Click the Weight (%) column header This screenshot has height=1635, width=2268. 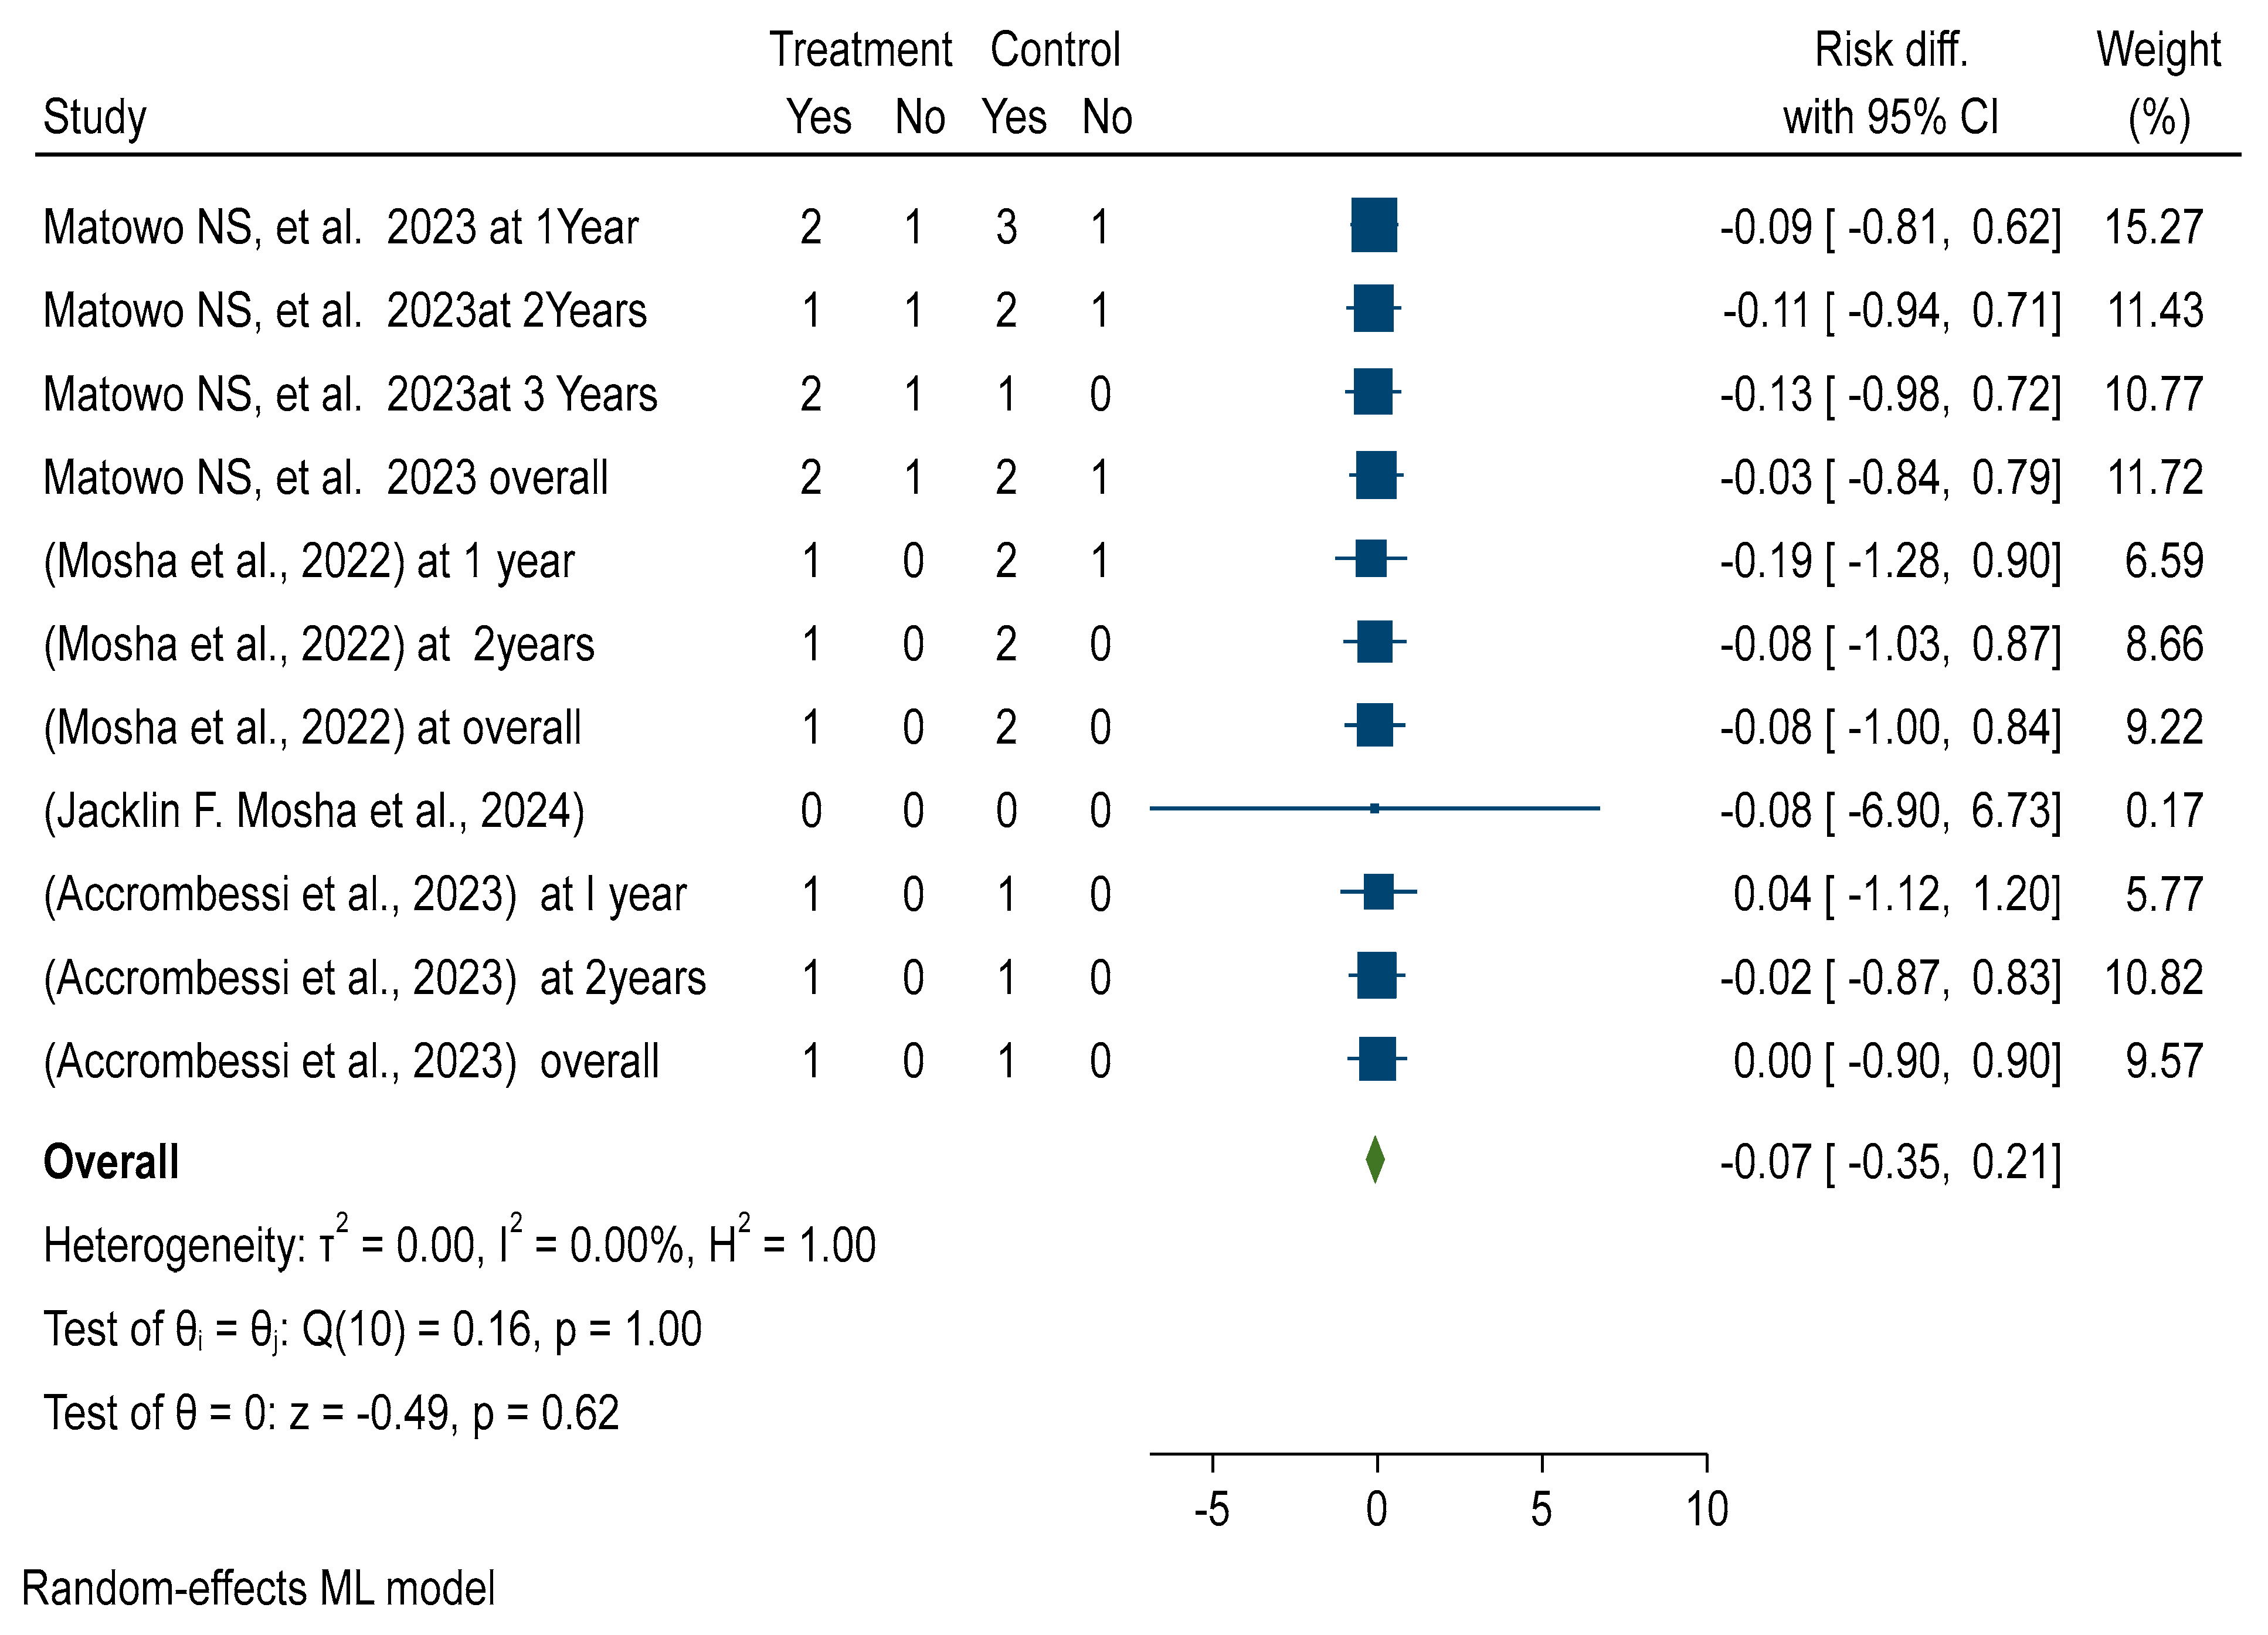[2158, 84]
